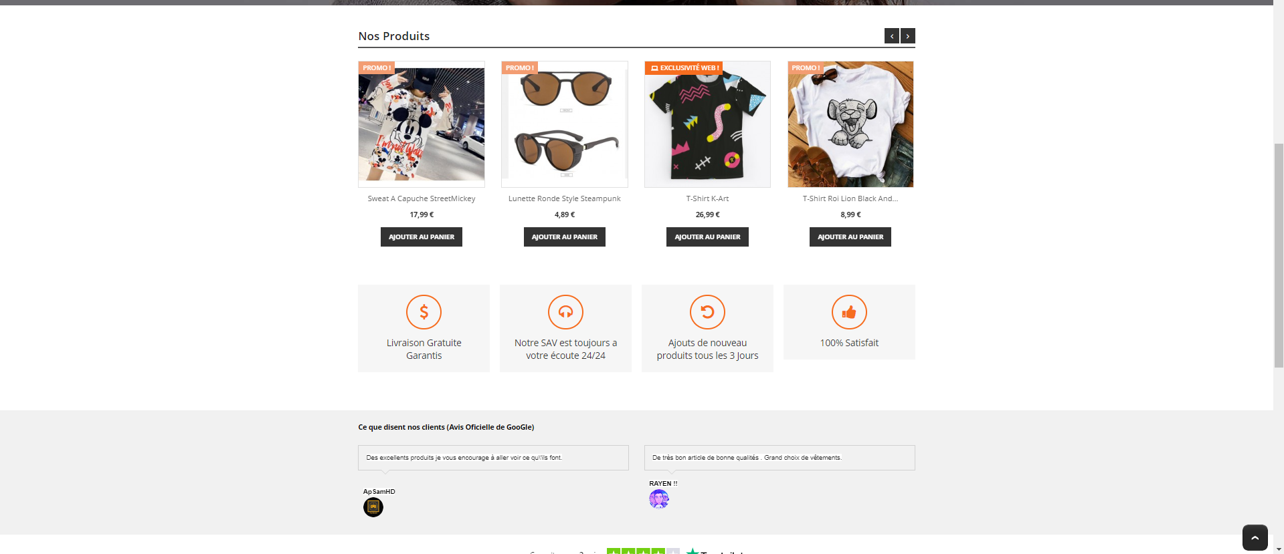The width and height of the screenshot is (1284, 554).
Task: Click the previous products carousel arrow
Action: click(x=891, y=36)
